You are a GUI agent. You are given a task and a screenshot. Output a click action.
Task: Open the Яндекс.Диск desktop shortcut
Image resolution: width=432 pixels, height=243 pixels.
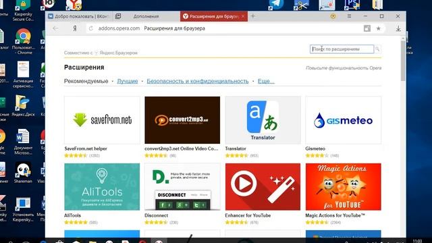[x=23, y=106]
